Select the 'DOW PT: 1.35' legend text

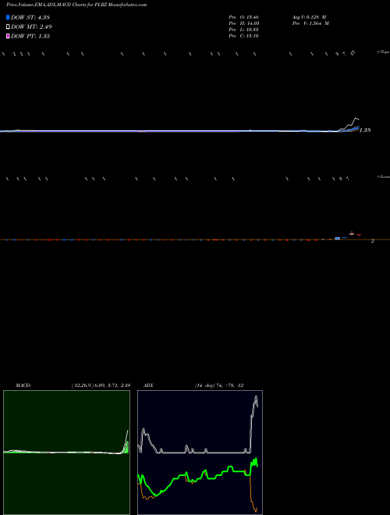tap(30, 36)
